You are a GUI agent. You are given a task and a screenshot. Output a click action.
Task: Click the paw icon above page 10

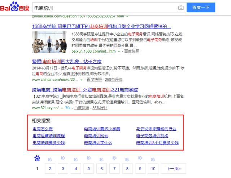pyautogui.click(x=153, y=160)
